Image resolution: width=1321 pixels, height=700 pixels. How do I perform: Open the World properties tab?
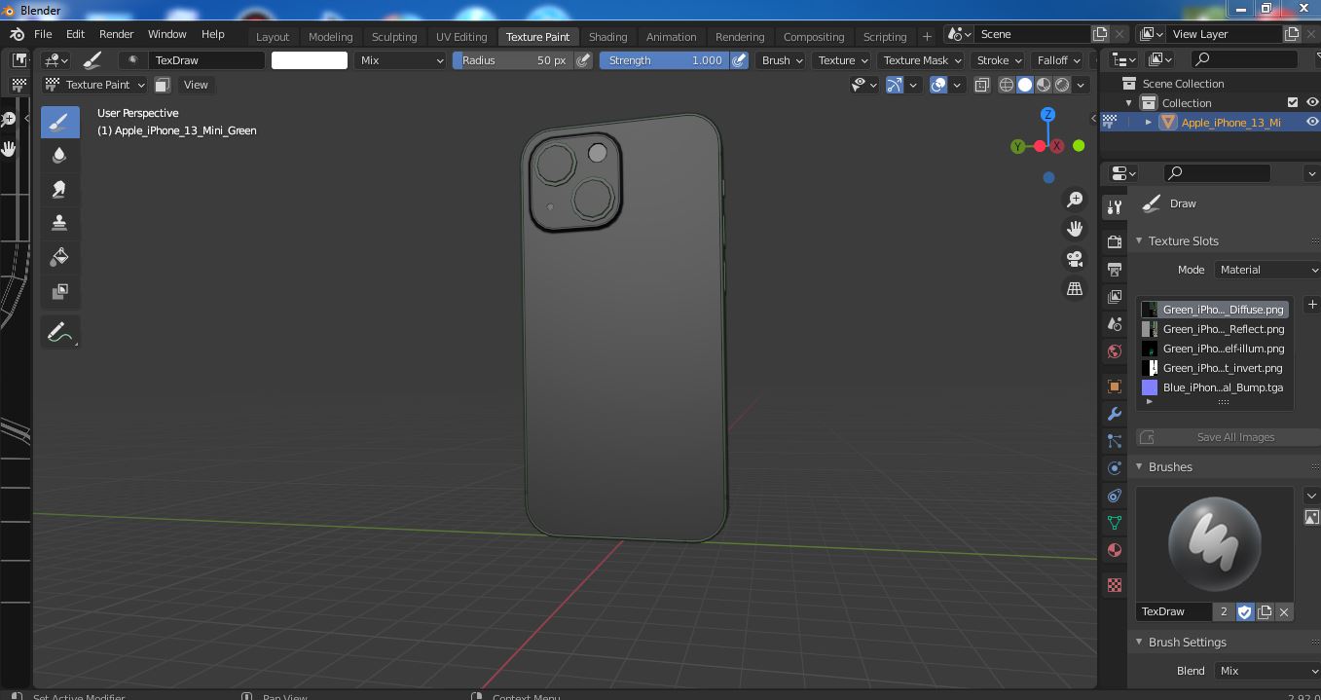(1115, 350)
